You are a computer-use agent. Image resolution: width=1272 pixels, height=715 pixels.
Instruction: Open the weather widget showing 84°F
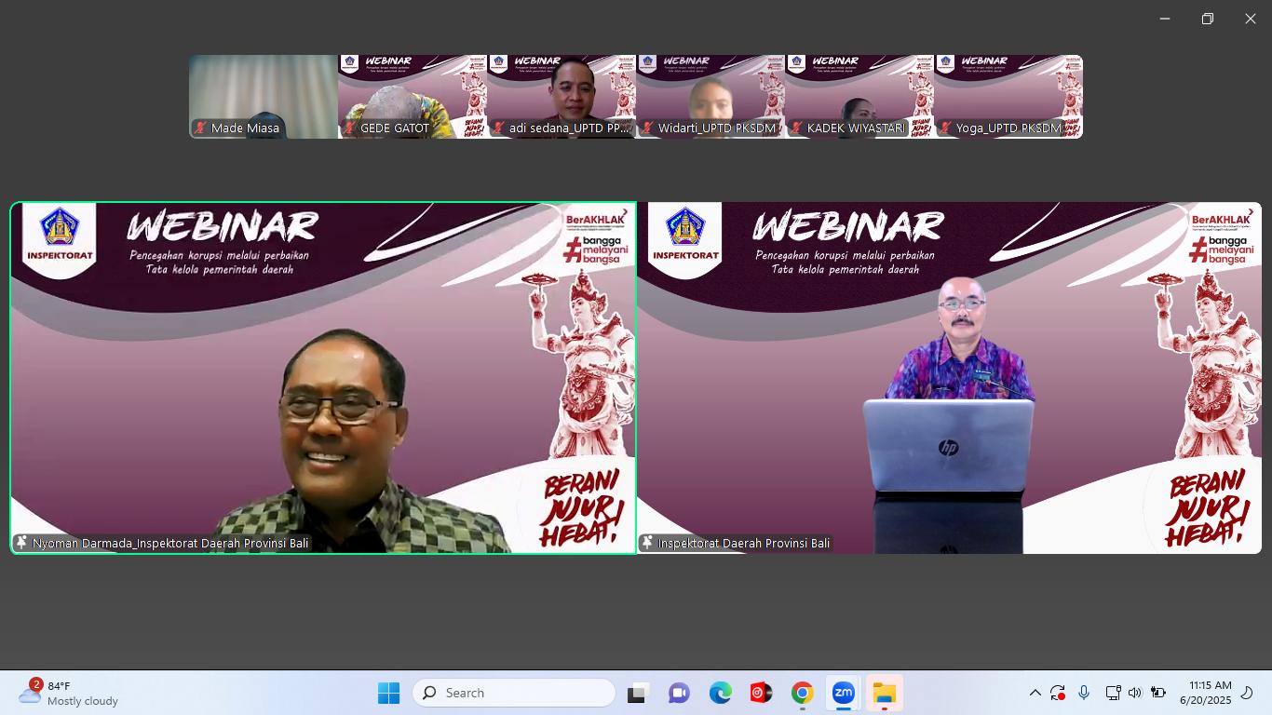pos(70,693)
